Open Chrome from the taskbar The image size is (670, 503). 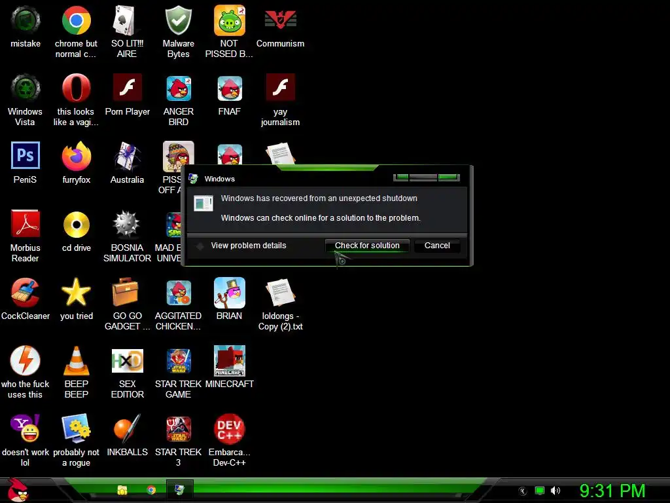click(x=151, y=490)
